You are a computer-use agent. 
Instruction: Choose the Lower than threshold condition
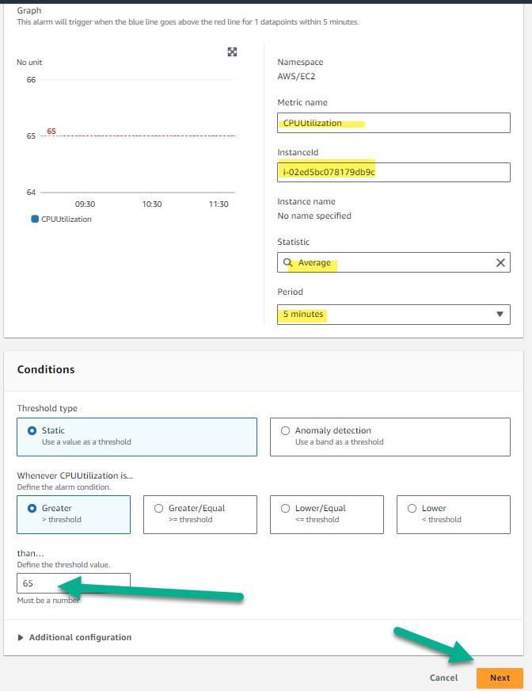(412, 509)
